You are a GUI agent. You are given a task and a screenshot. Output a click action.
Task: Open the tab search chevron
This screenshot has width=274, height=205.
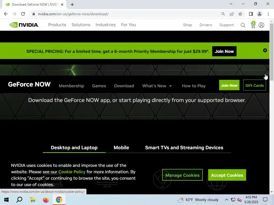(231, 4)
